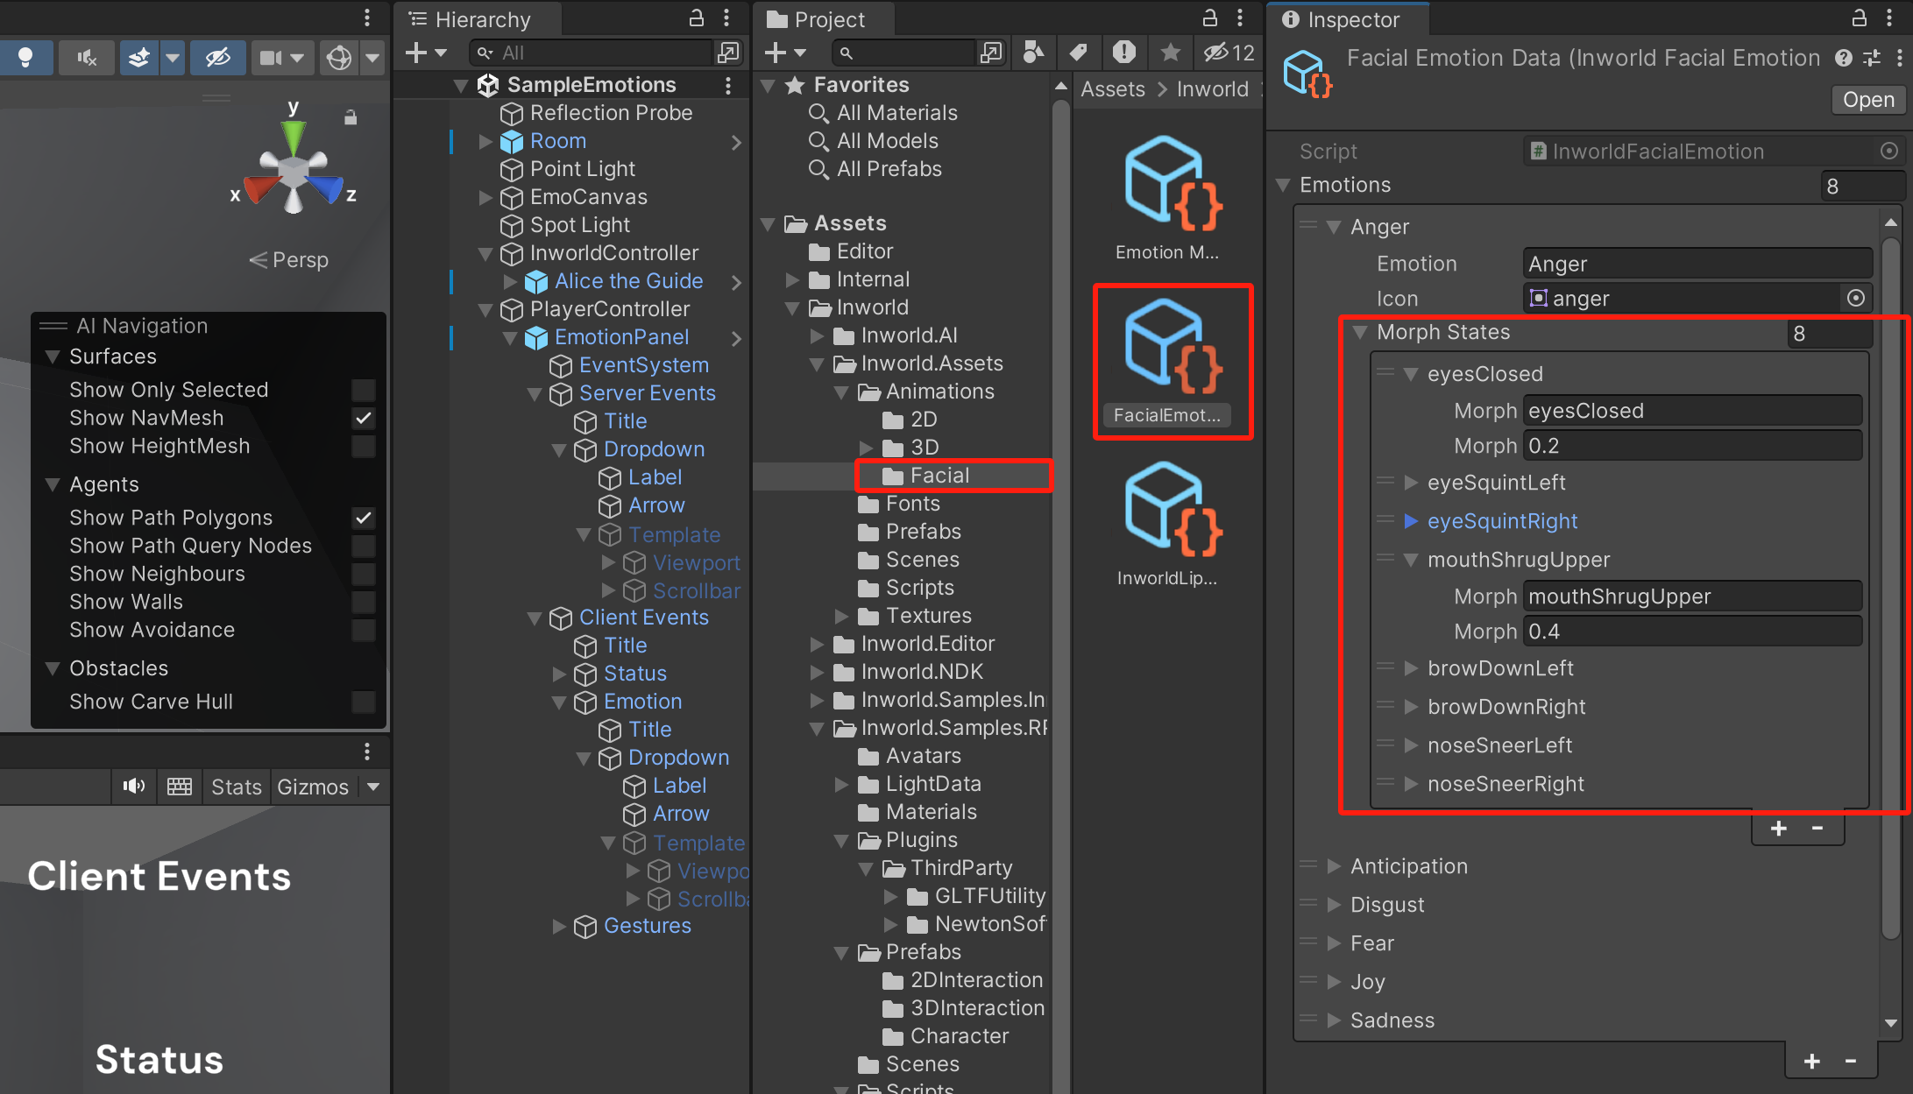Toggle hidden packages visibility count 12

coord(1229,53)
